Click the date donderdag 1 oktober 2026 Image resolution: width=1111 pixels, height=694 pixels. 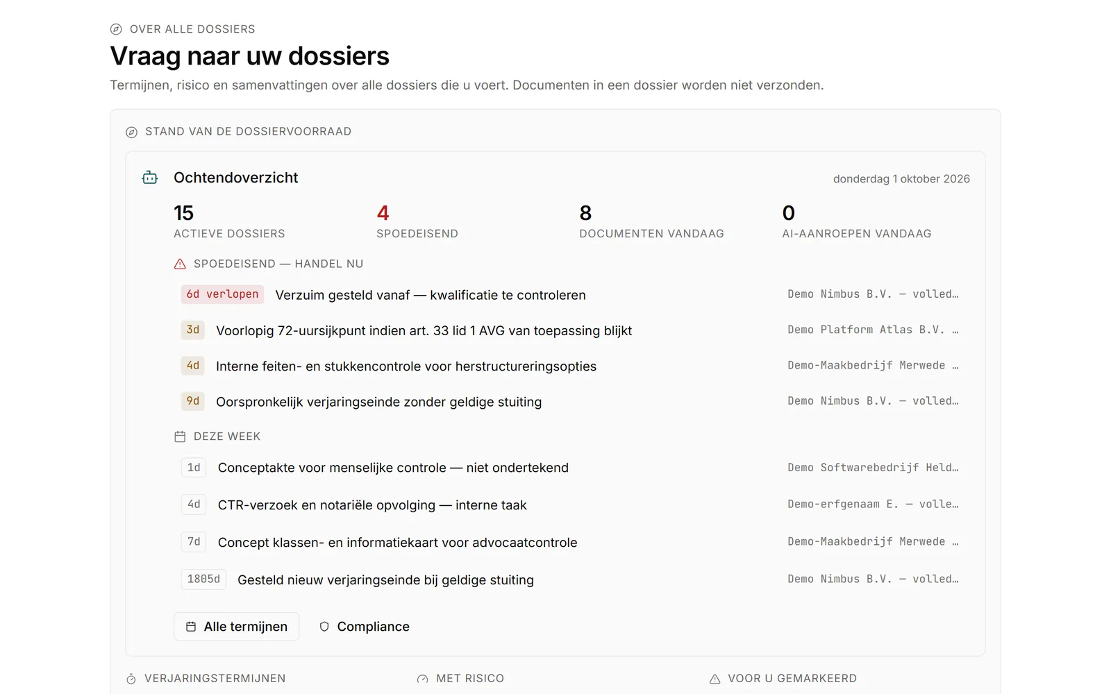(901, 178)
